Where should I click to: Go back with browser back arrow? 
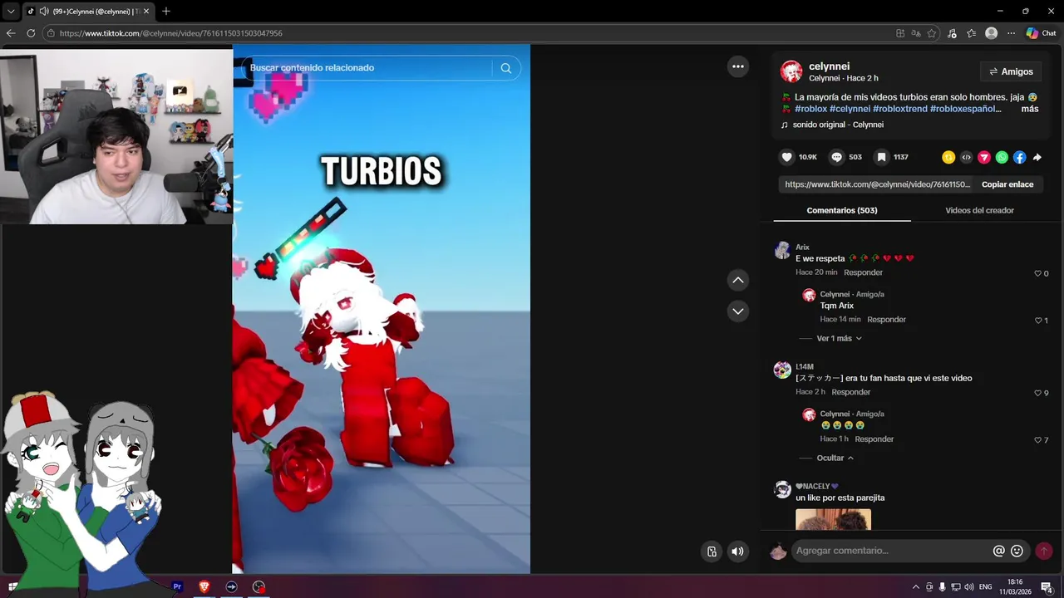11,33
